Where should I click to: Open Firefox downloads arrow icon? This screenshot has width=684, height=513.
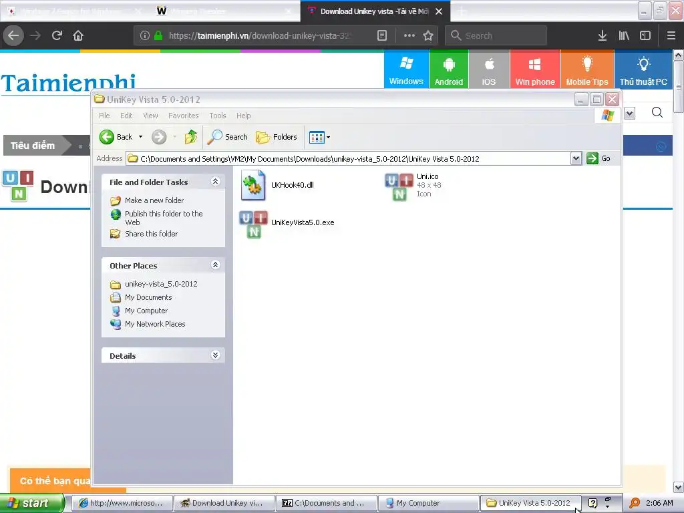coord(603,35)
